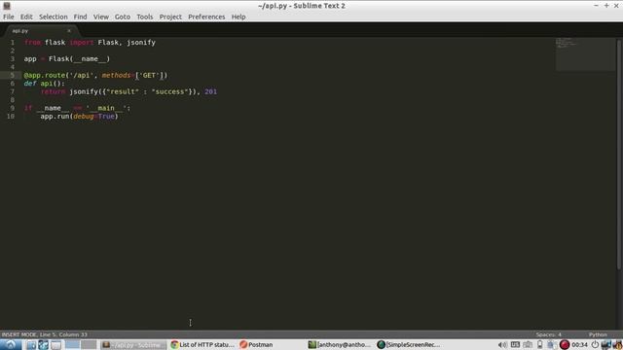Click the 00:34 clock in tray

click(579, 345)
